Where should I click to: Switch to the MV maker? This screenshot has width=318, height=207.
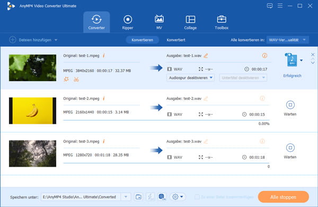pos(159,22)
